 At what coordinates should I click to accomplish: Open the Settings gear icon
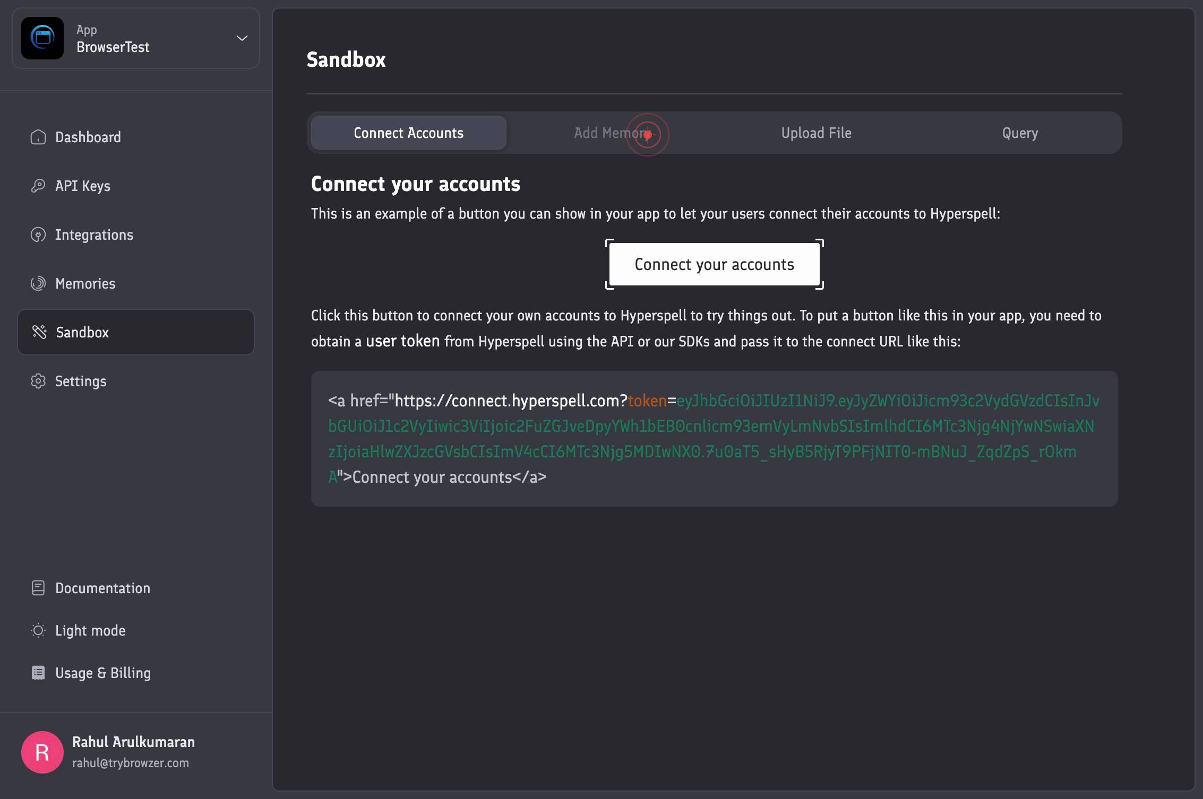pyautogui.click(x=38, y=381)
